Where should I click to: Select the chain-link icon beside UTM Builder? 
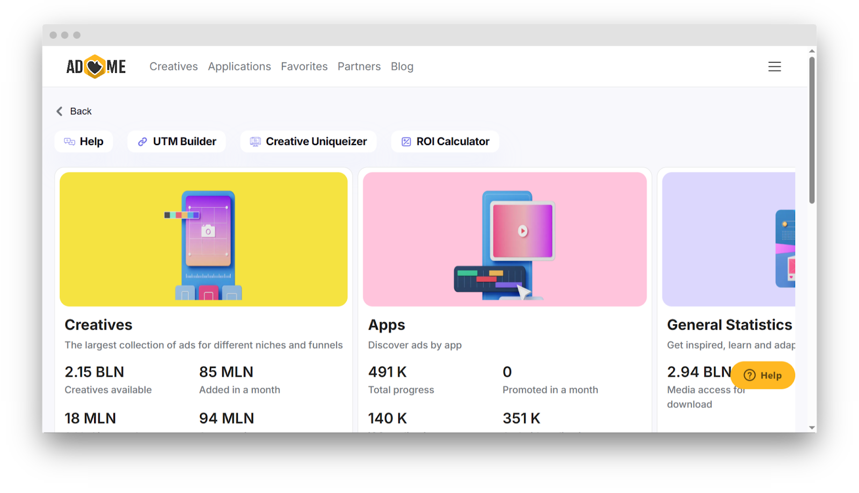pos(142,141)
